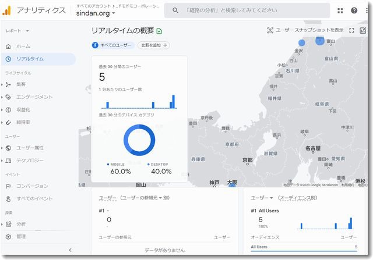Click the 過去 30 分間のユーザー count 5

coord(102,77)
